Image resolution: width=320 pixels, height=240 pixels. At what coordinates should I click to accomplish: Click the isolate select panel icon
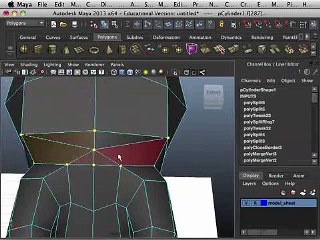174,72
